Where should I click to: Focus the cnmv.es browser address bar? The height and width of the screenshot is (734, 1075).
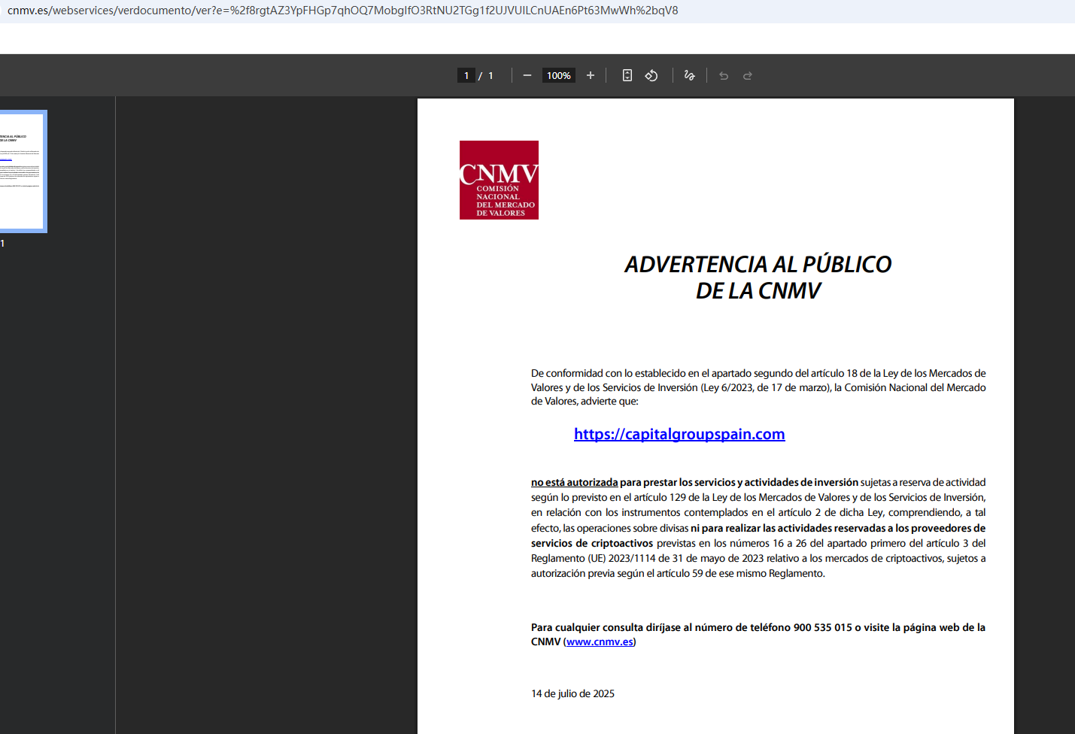tap(342, 11)
